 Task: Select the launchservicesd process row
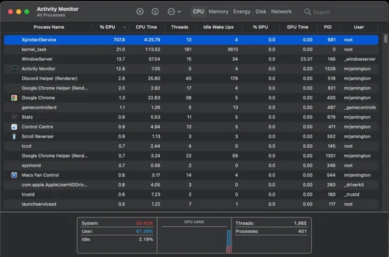191,204
